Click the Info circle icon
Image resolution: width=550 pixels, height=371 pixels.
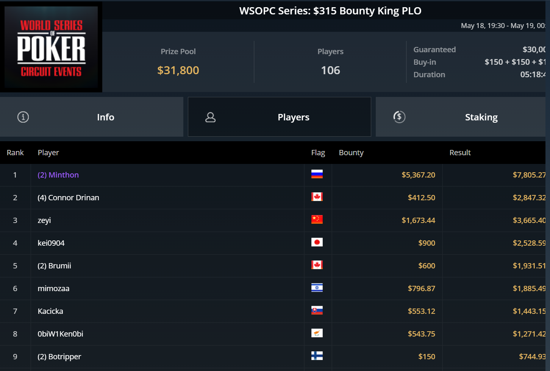click(23, 117)
